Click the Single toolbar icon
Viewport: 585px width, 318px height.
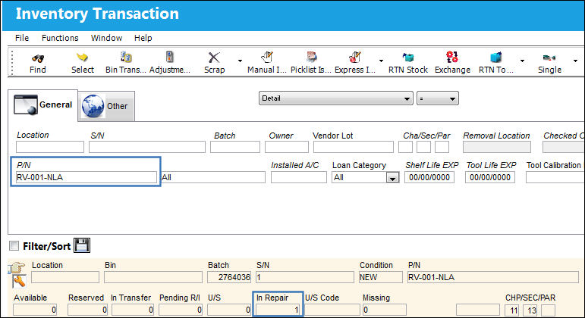[x=549, y=58]
